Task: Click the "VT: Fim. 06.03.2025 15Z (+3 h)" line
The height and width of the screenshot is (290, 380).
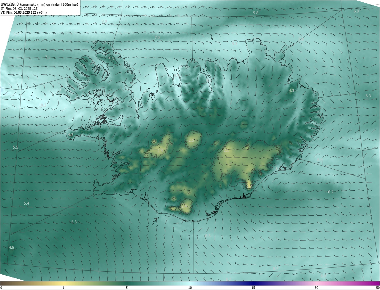Action: point(24,12)
